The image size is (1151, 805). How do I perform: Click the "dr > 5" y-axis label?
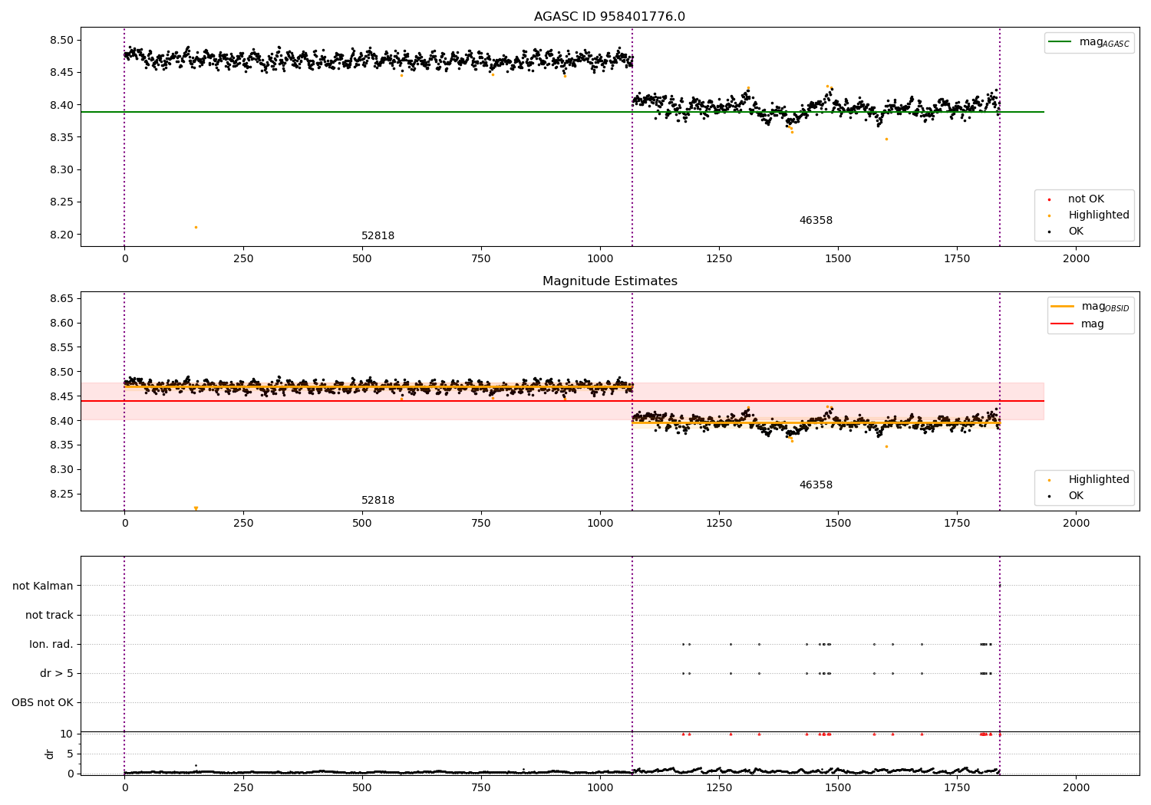(57, 674)
